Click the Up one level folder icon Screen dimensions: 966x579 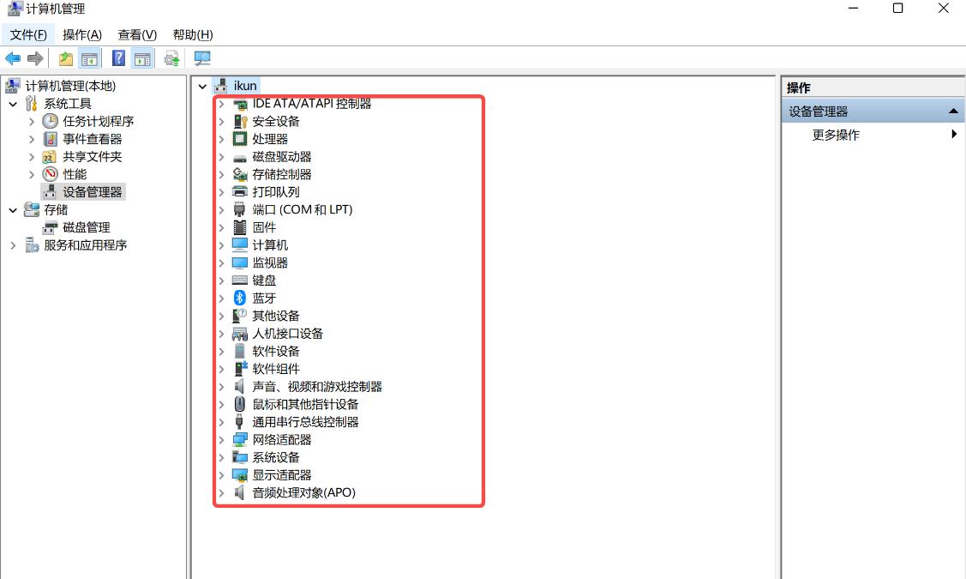(x=65, y=58)
